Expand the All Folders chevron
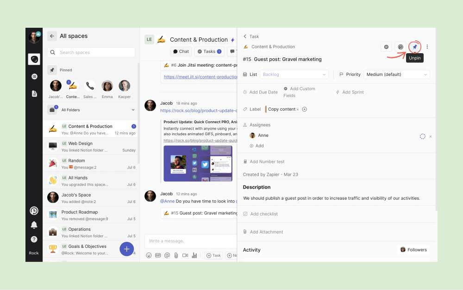The width and height of the screenshot is (463, 290). coord(133,110)
